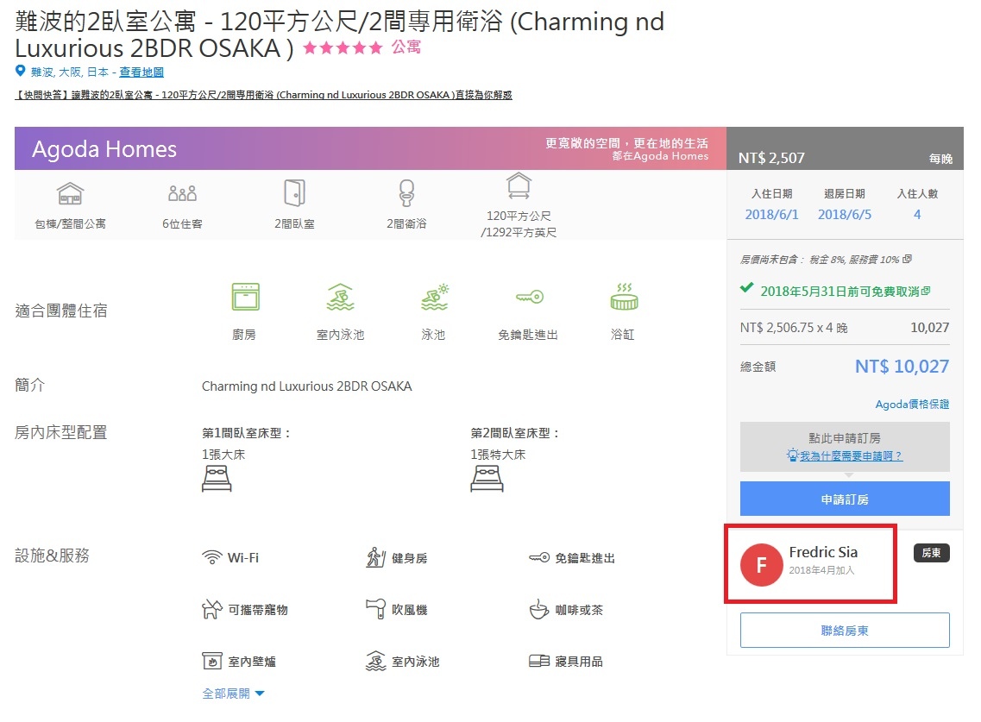The width and height of the screenshot is (981, 722).
Task: Click the 6位住客 guests icon
Action: pyautogui.click(x=182, y=193)
